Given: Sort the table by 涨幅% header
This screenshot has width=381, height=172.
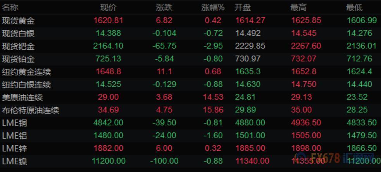Looking at the screenshot, I should [x=213, y=7].
